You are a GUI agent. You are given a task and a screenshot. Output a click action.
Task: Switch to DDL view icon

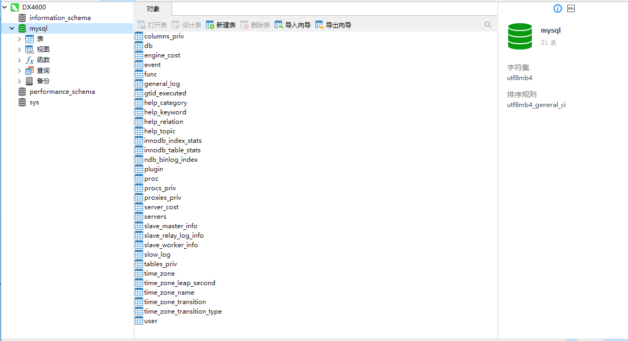pyautogui.click(x=571, y=8)
